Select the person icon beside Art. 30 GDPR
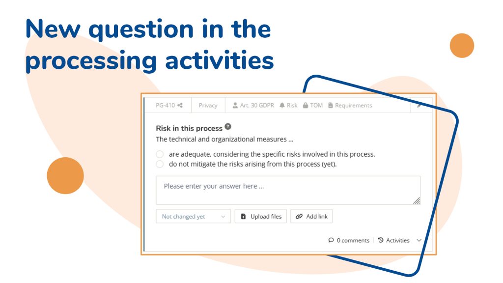503x283 pixels. [x=234, y=105]
